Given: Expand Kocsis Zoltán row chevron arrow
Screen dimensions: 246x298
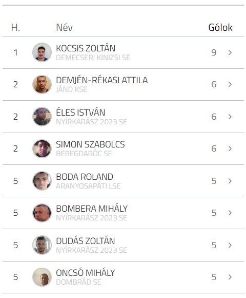Looking at the screenshot, I should [230, 52].
